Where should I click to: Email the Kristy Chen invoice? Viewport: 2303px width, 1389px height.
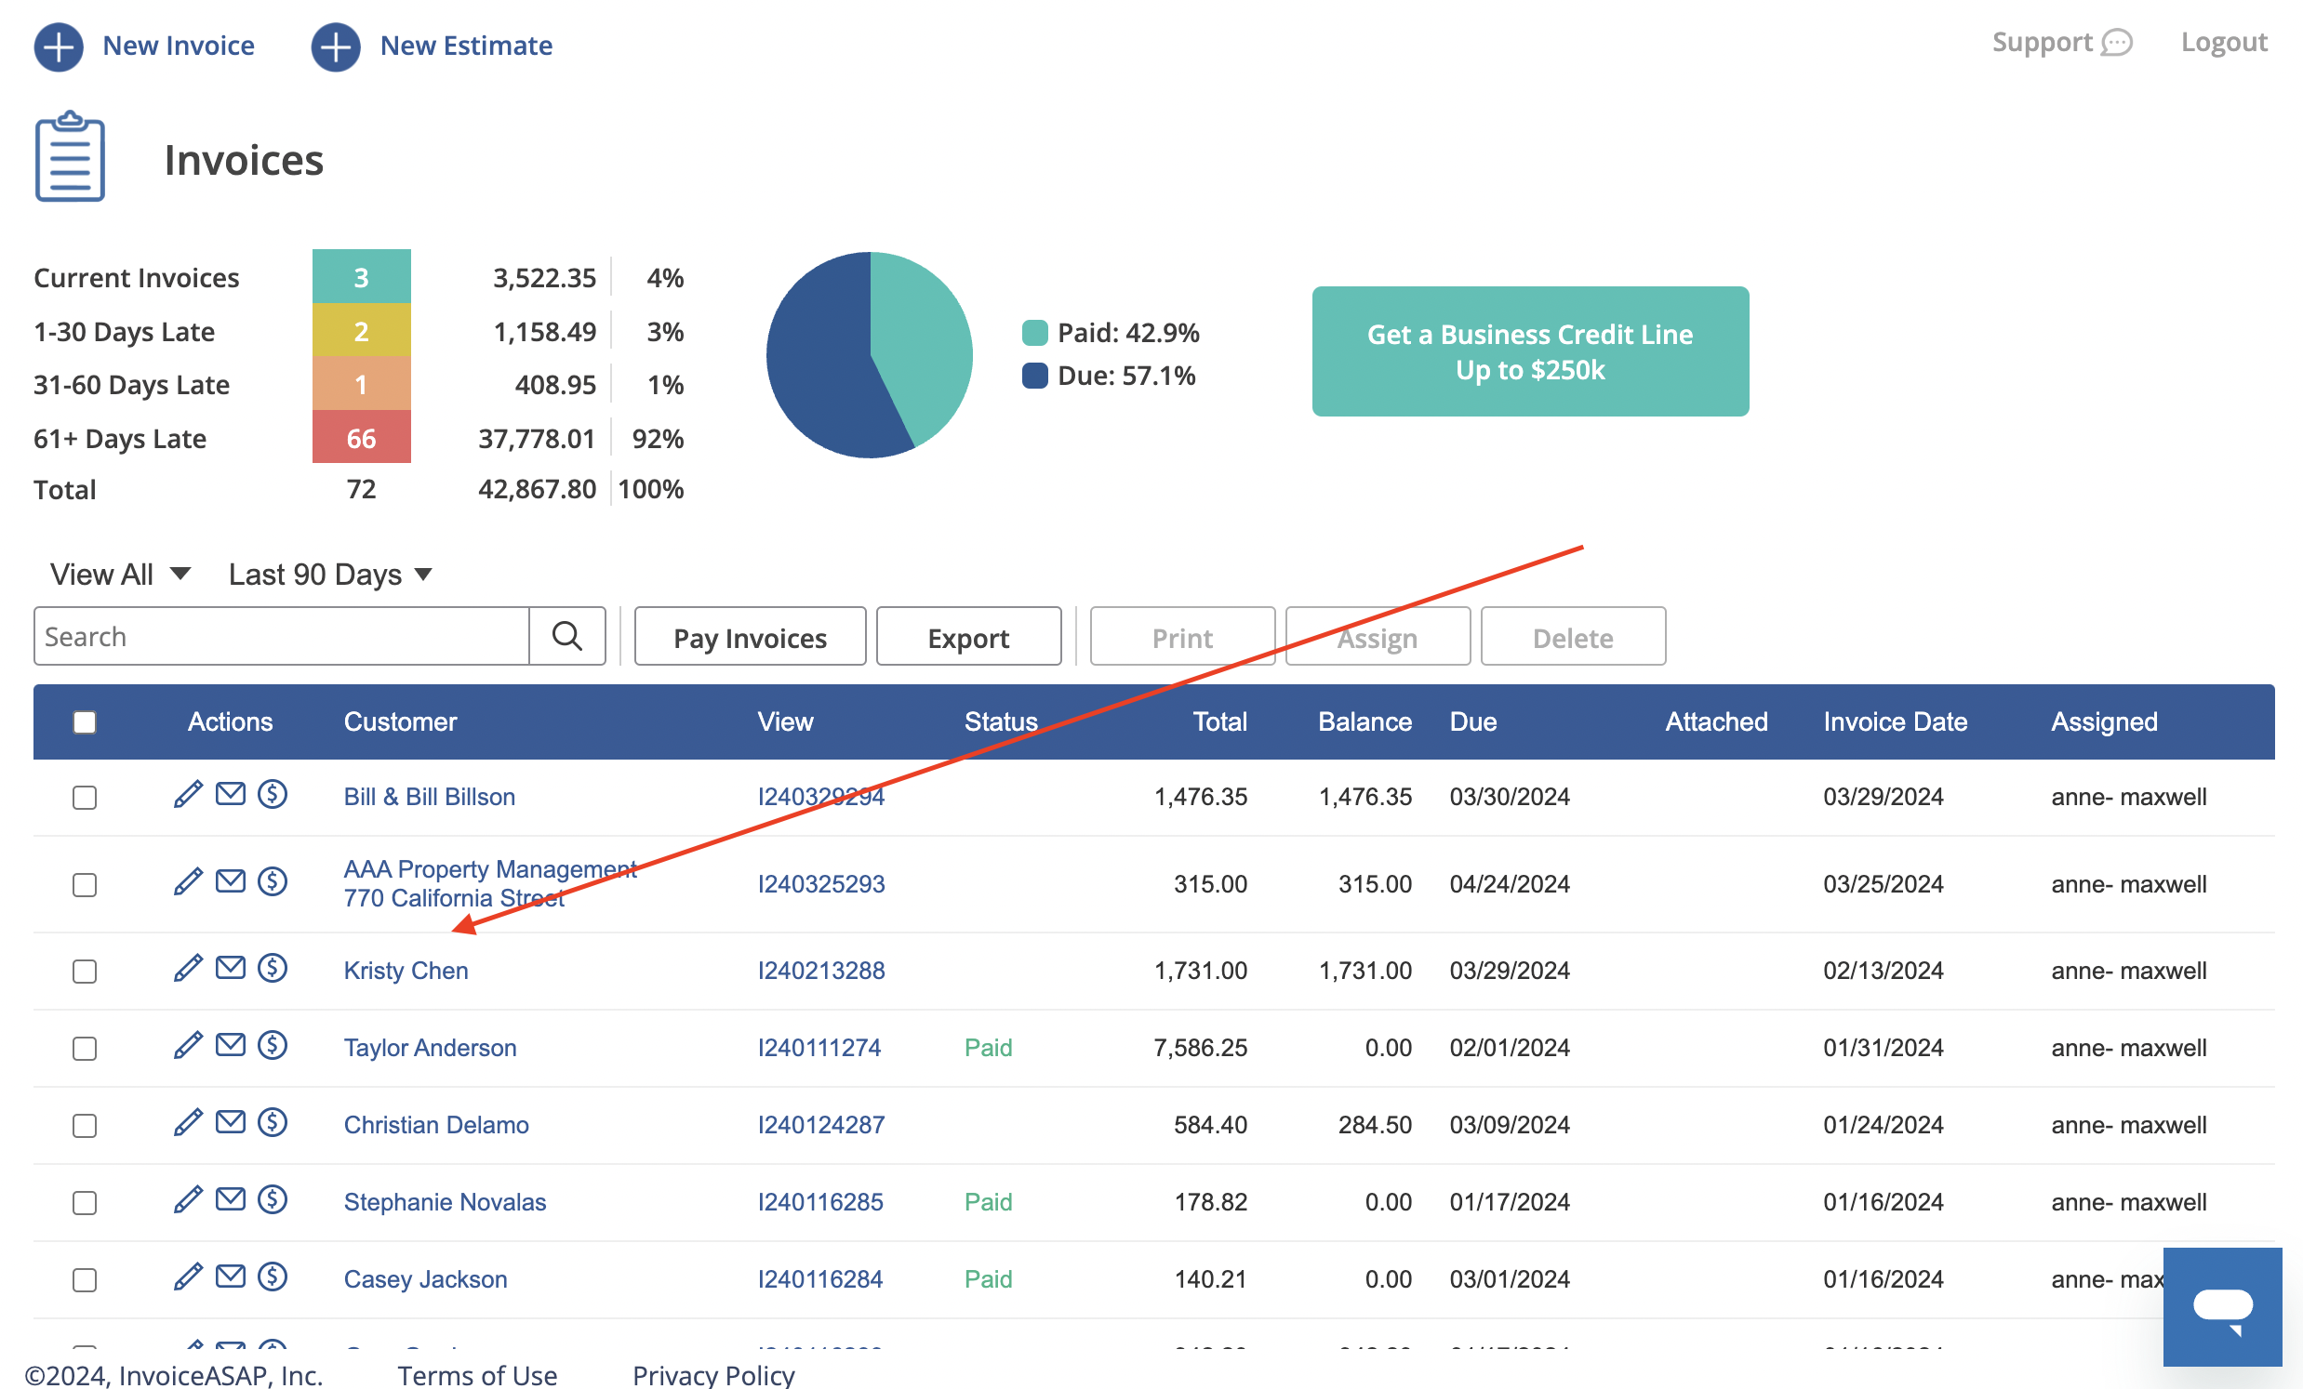tap(231, 969)
